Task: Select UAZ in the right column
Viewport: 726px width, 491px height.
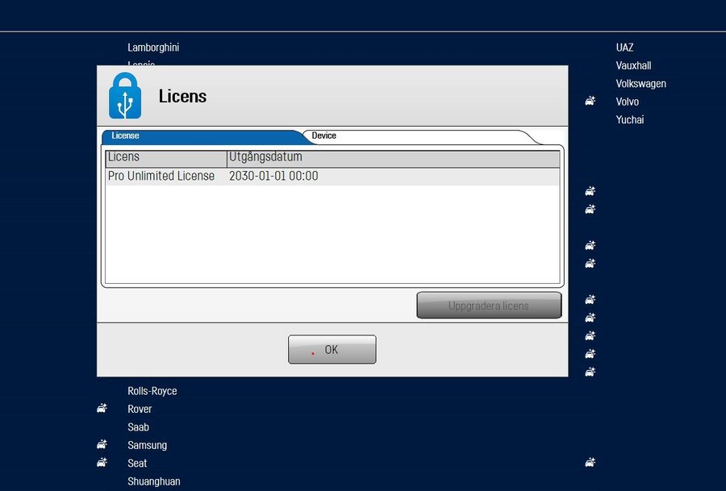Action: 624,48
